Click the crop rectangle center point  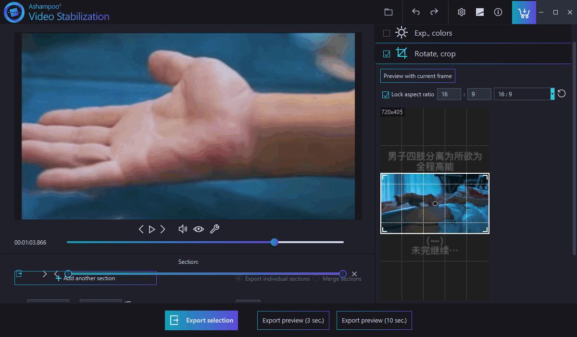(435, 204)
